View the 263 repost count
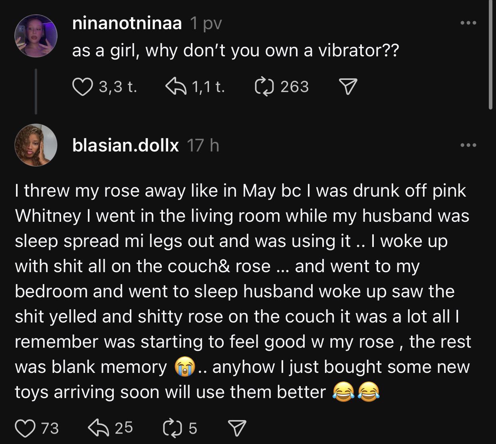The width and height of the screenshot is (496, 444). (294, 87)
